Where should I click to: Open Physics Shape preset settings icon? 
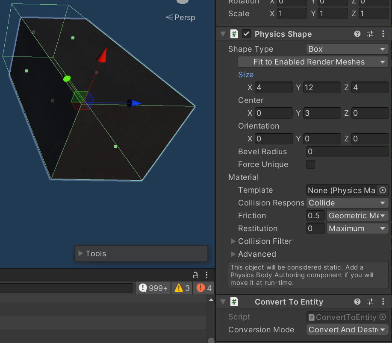coord(370,34)
